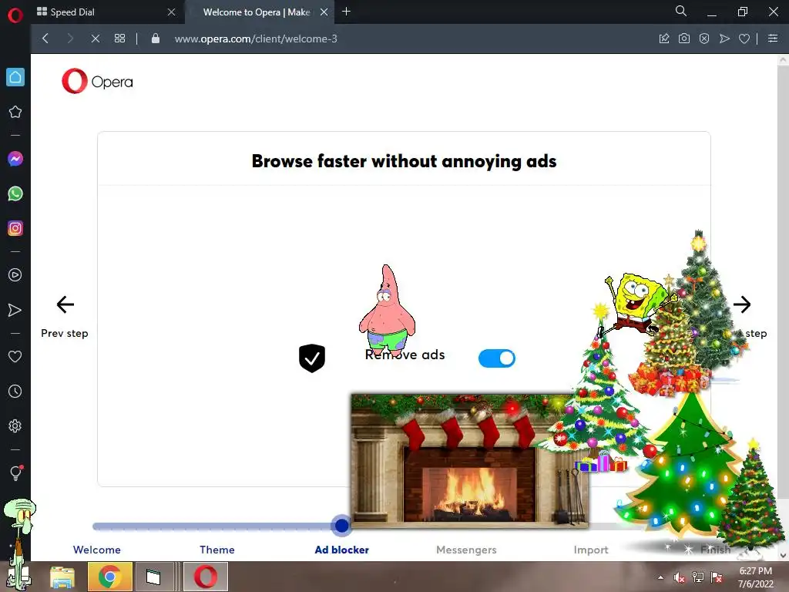Viewport: 789px width, 592px height.
Task: Add page to bookmarks heart in address bar
Action: [744, 39]
